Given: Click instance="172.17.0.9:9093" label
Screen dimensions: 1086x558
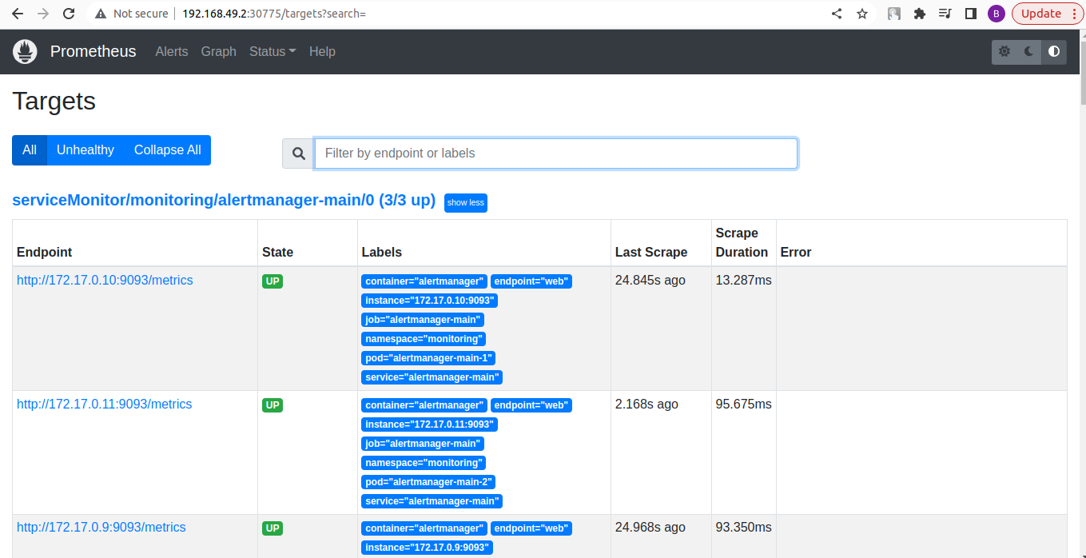Looking at the screenshot, I should click(x=427, y=548).
